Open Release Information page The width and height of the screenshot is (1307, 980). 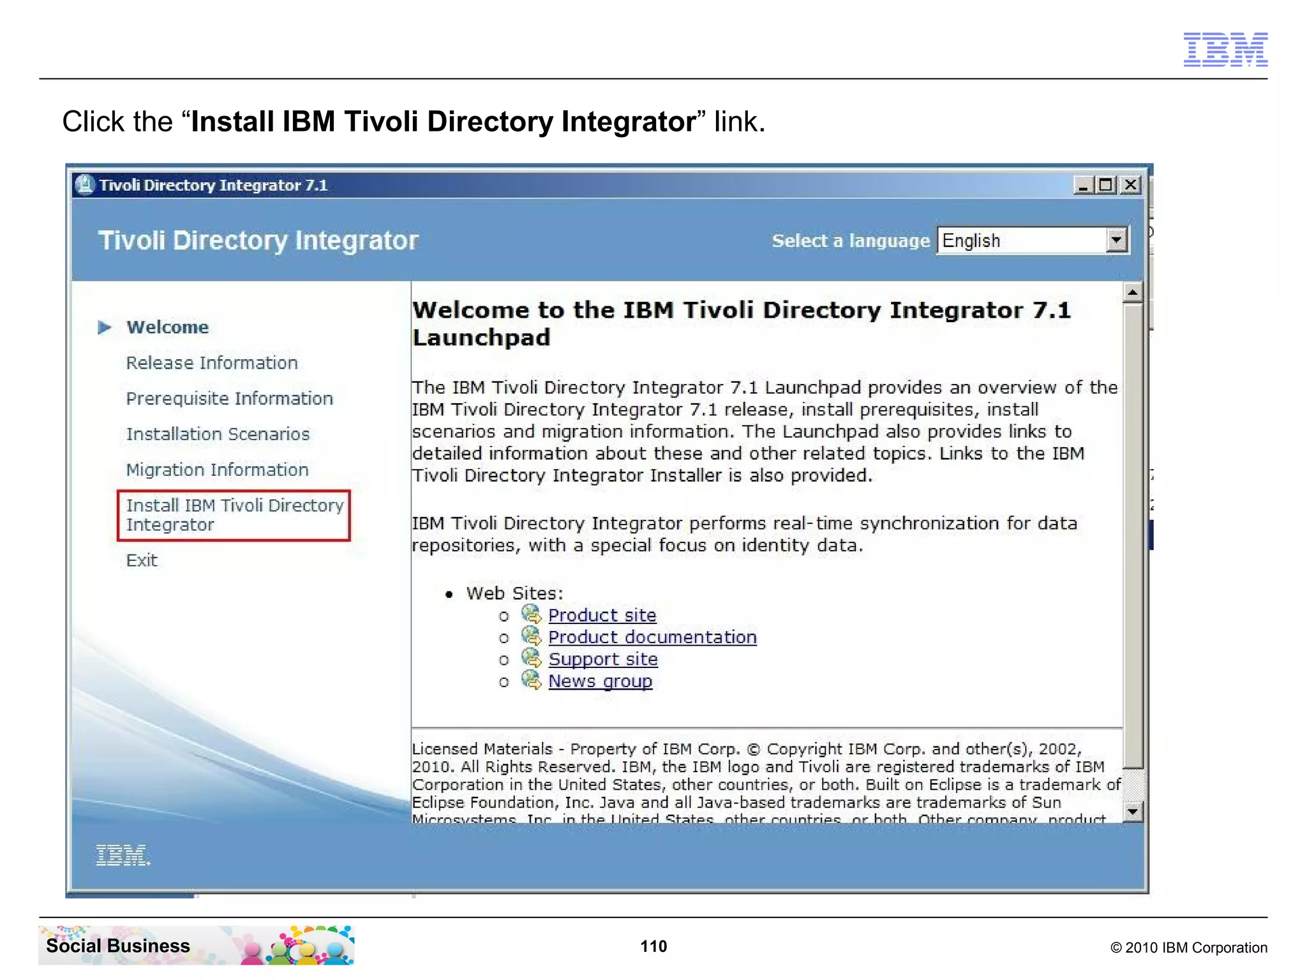tap(212, 363)
